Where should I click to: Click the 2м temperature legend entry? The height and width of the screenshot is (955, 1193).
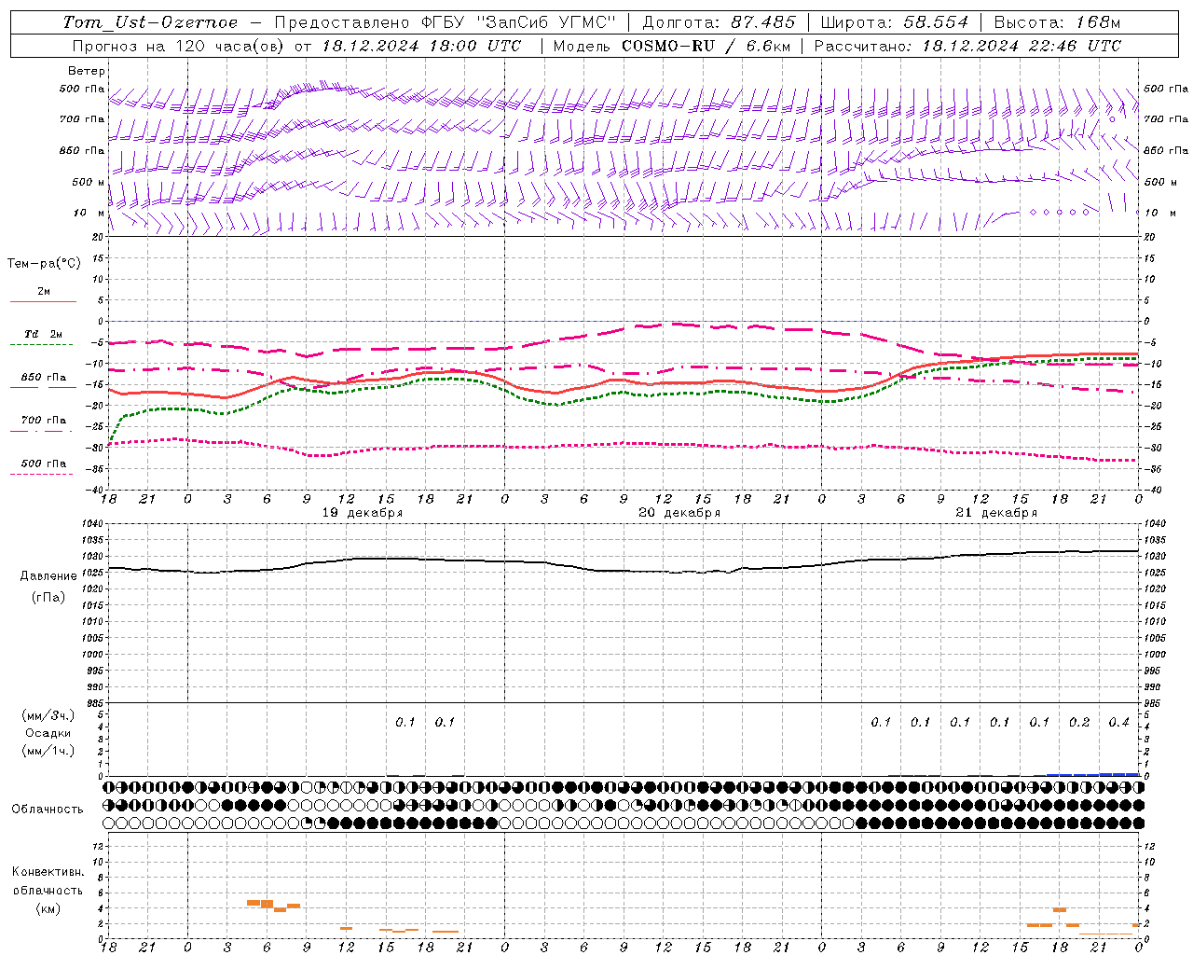pos(44,291)
